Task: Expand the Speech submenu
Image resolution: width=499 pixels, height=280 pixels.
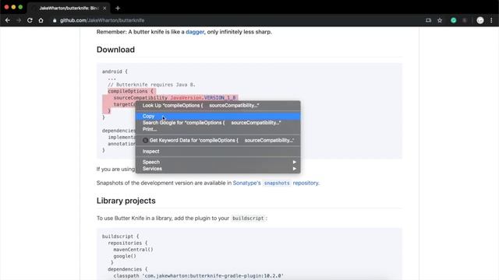Action: (x=218, y=162)
